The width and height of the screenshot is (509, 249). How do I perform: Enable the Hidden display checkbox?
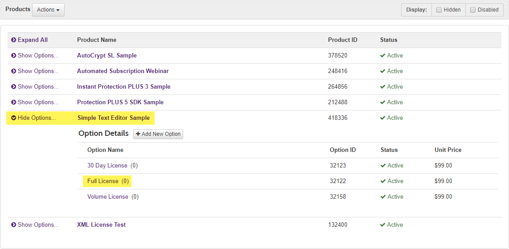tap(439, 10)
